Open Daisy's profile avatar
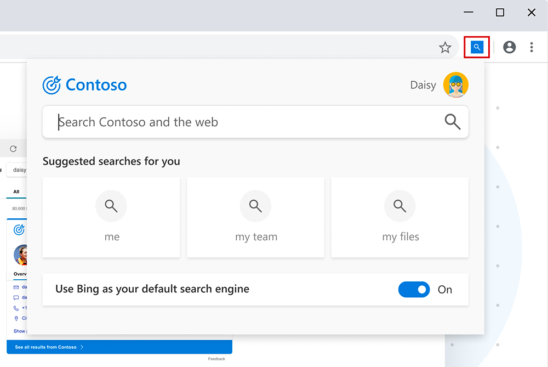This screenshot has height=367, width=548. point(456,85)
